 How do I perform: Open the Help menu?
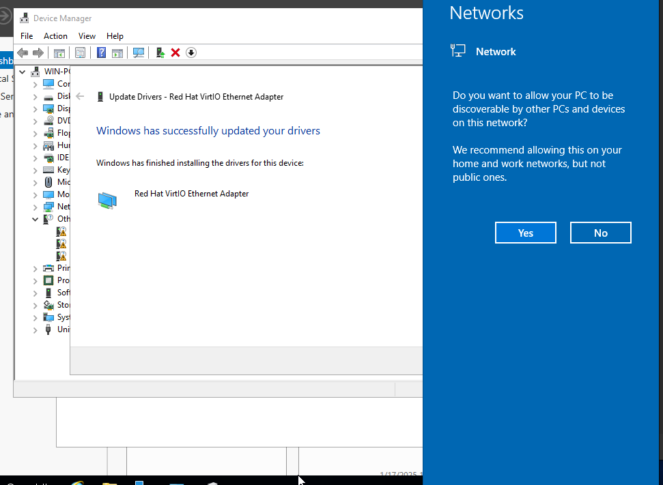click(x=115, y=36)
